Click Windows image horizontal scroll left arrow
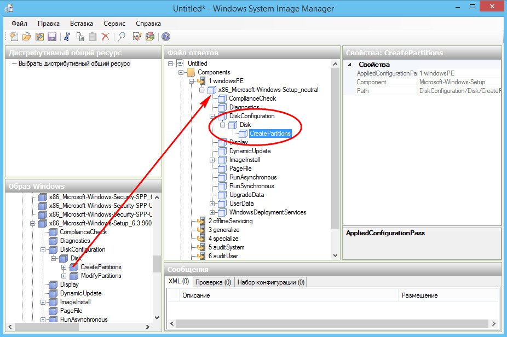The width and height of the screenshot is (507, 337). pos(10,327)
